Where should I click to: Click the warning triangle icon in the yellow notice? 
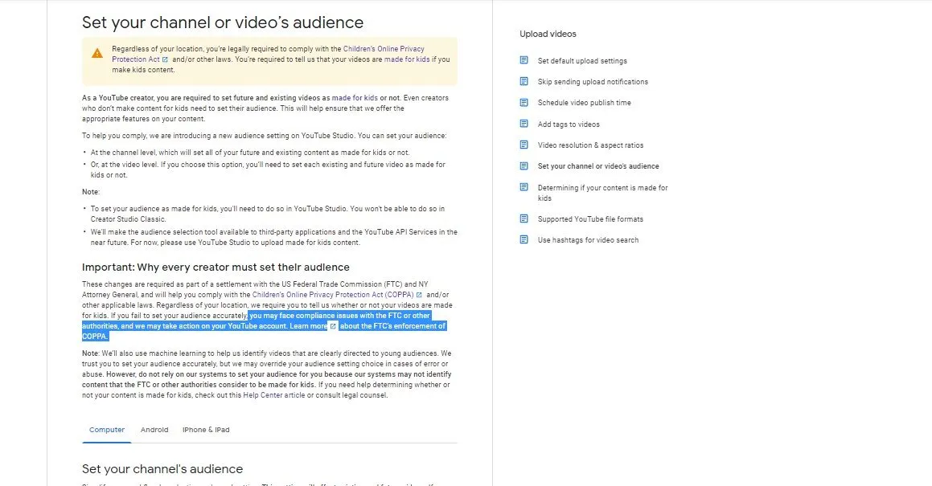click(x=96, y=54)
